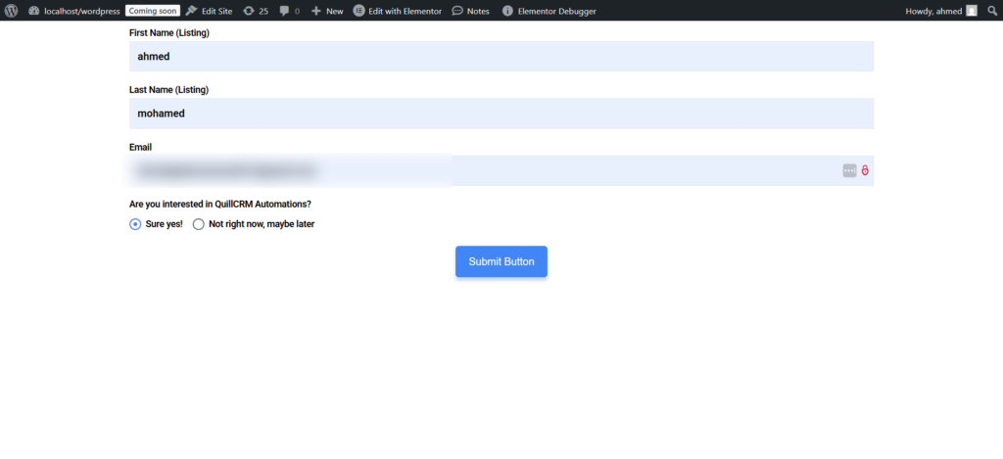Focus the First Name field containing ahmed
1003x459 pixels.
point(501,57)
